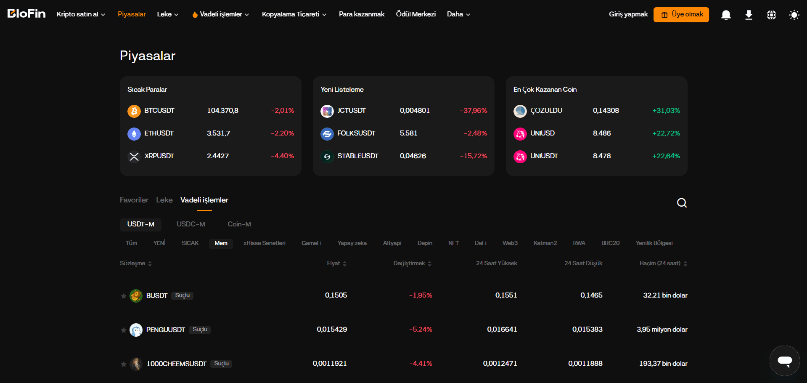The width and height of the screenshot is (807, 383).
Task: Expand the Vadeli işlemler nav menu
Action: (x=220, y=14)
